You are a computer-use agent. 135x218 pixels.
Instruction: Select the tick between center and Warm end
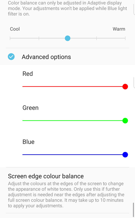(x=97, y=38)
